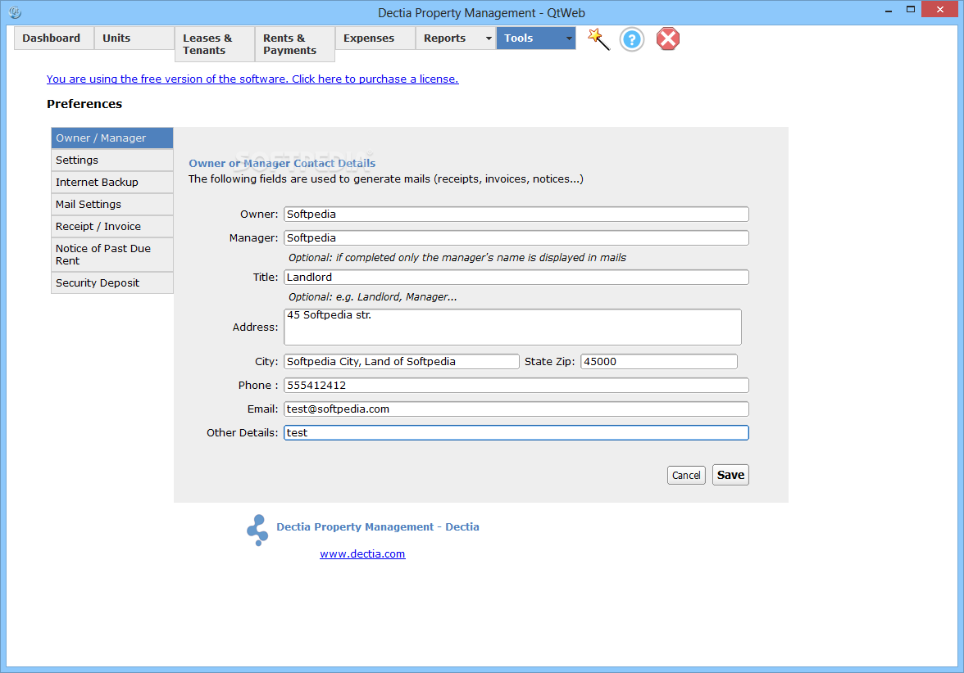The height and width of the screenshot is (673, 964).
Task: Focus the Phone input field
Action: [516, 385]
